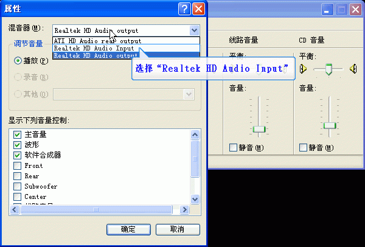Click the list's scroll up arrow

195,134
